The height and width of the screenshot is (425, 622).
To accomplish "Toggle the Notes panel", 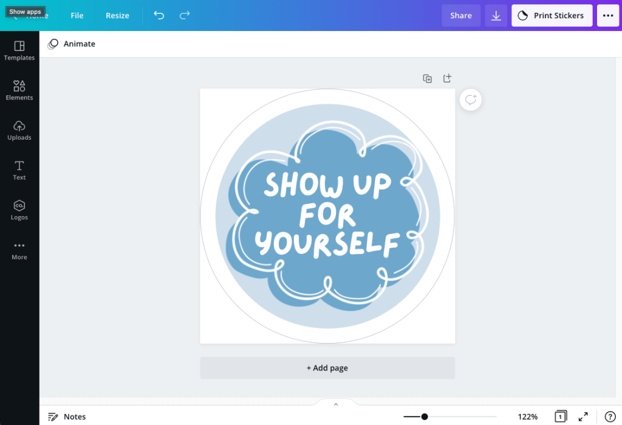I will click(x=67, y=416).
